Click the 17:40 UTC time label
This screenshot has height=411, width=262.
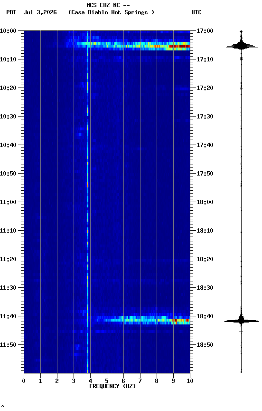pos(205,145)
